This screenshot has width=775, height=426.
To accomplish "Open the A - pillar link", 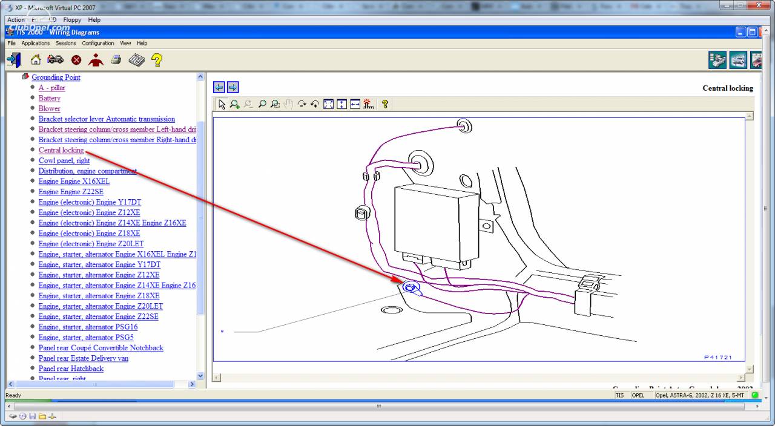I will [52, 88].
